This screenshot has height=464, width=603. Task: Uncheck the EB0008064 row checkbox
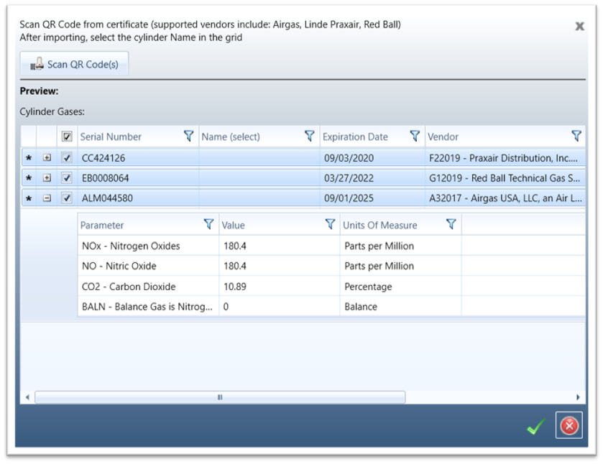67,178
